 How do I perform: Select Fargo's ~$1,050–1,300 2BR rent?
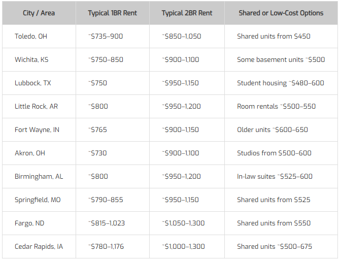click(x=183, y=223)
